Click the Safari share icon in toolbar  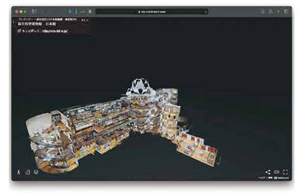(270, 11)
